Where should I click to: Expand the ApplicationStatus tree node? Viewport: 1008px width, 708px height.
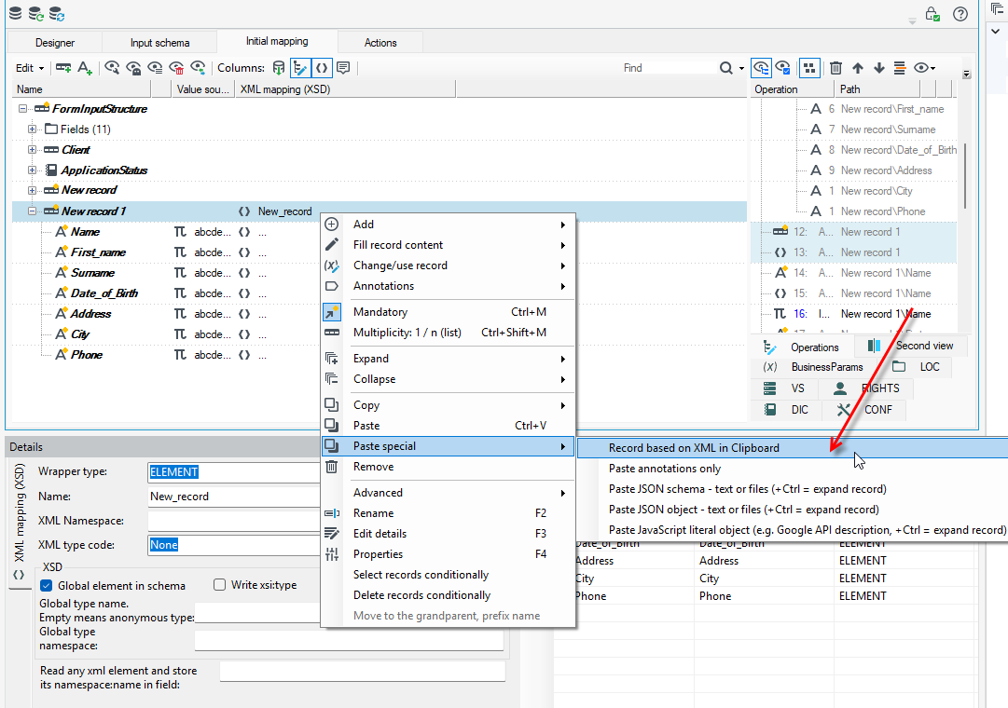tap(32, 170)
